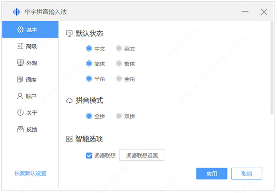
Task: Select the 词库 dictionary icon
Action: tap(20, 79)
